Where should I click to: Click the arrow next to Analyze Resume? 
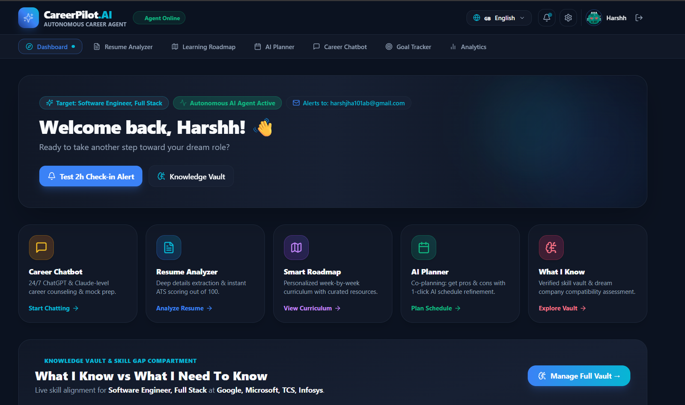pos(209,308)
